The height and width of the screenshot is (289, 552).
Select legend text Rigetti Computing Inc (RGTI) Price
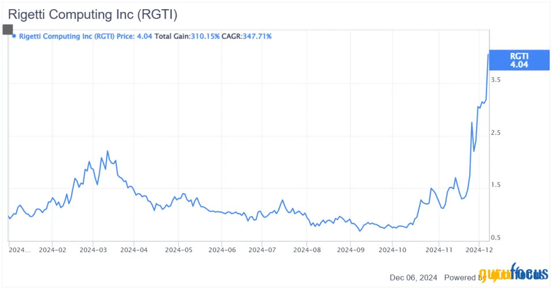coord(77,36)
